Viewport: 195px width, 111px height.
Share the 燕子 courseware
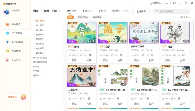[121, 55]
